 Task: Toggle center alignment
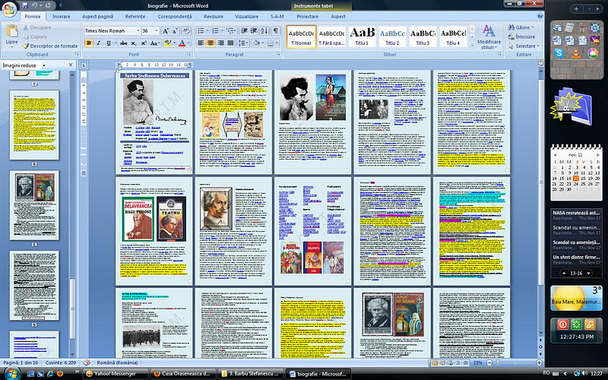(211, 43)
